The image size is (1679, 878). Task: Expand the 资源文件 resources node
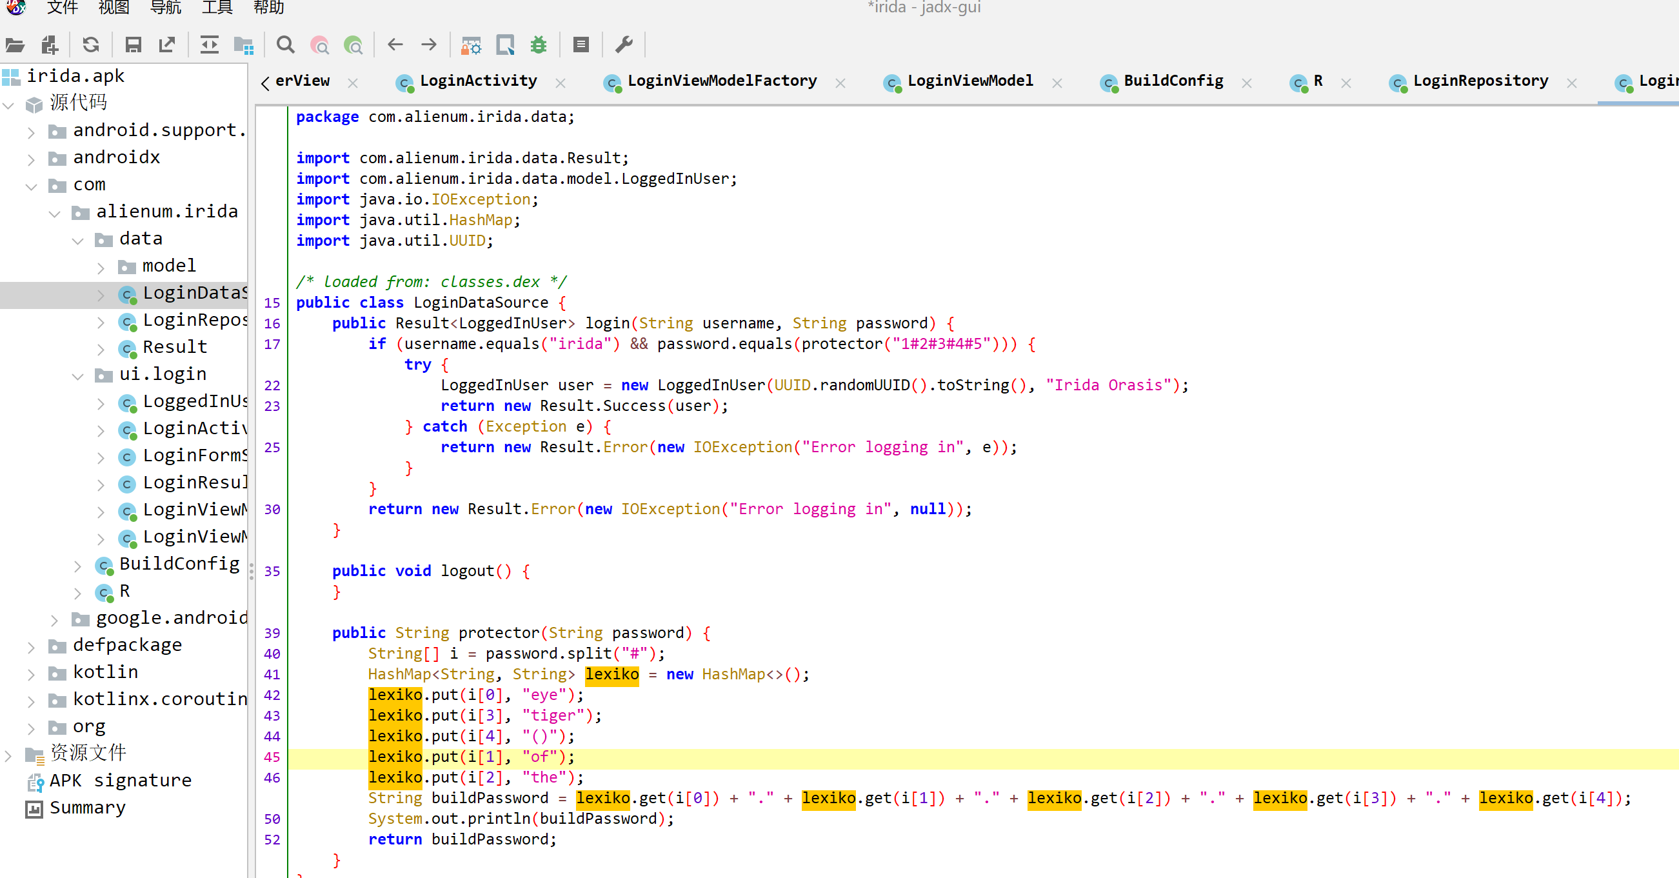(8, 754)
